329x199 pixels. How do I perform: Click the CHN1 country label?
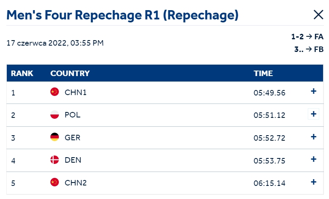[x=75, y=93]
